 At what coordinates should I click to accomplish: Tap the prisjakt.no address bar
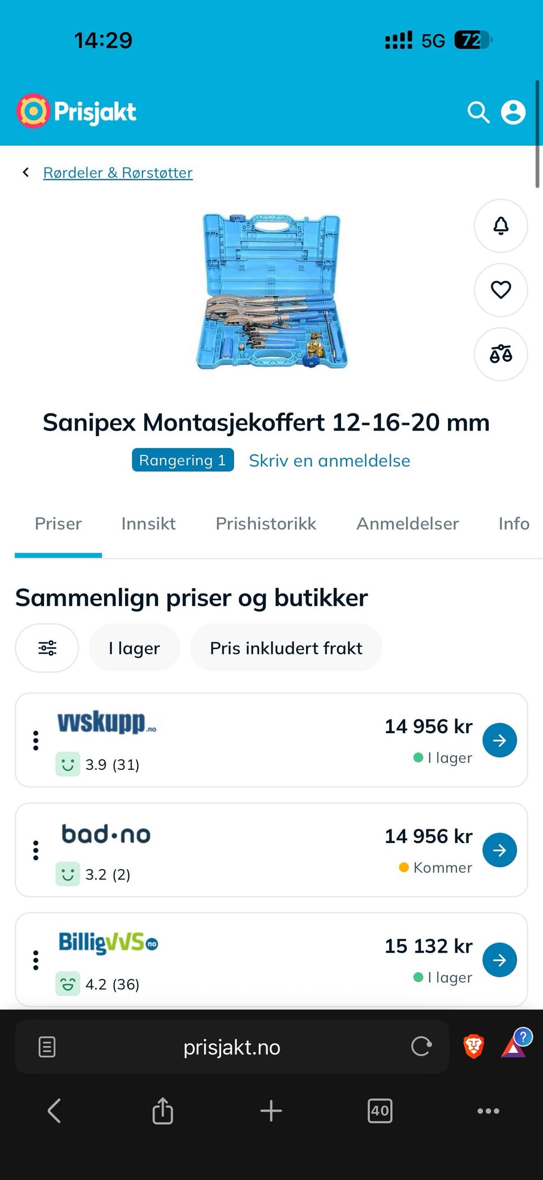(x=232, y=1047)
